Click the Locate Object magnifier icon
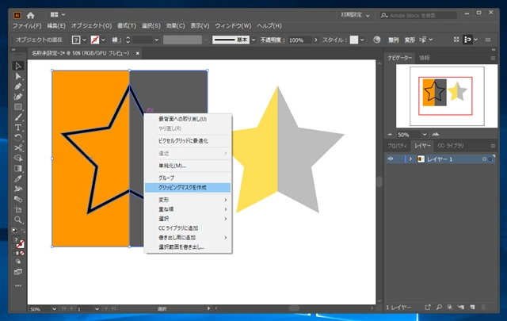The height and width of the screenshot is (321, 507). coord(439,307)
